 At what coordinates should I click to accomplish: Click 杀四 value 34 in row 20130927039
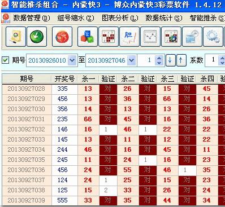coord(207,200)
